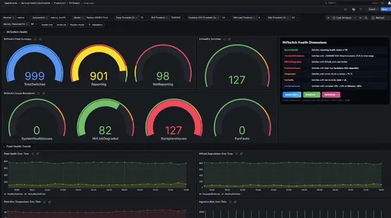
Task: Open Unhealthy Switches panel link icon
Action: tap(229, 39)
